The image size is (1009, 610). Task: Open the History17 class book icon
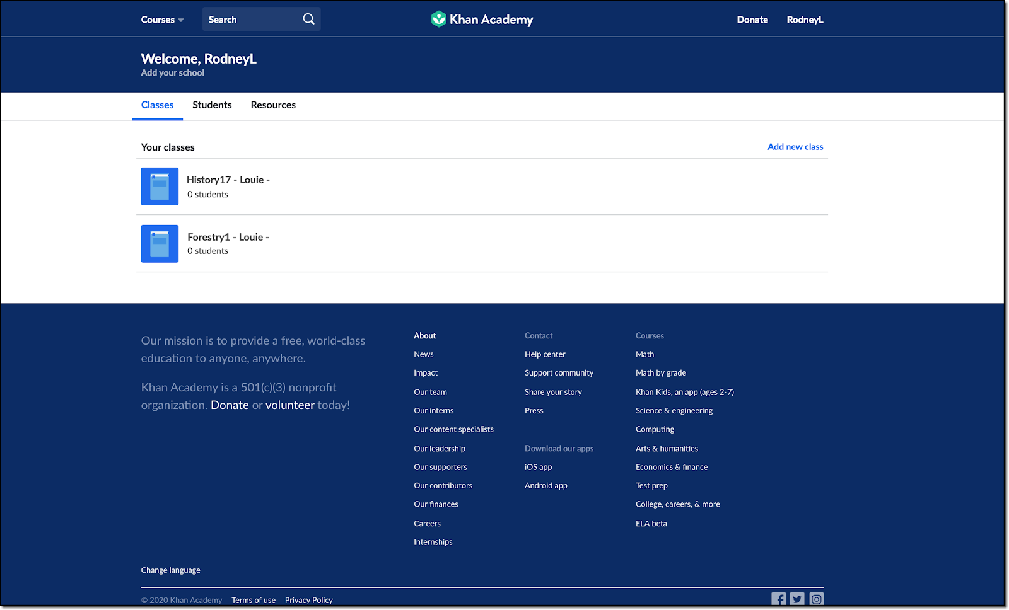pos(160,187)
